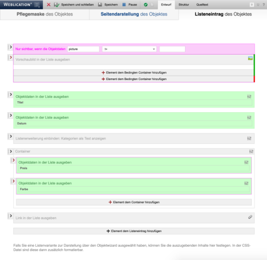Expand the Link in der Liste row
The image size is (267, 260).
(x=10, y=216)
